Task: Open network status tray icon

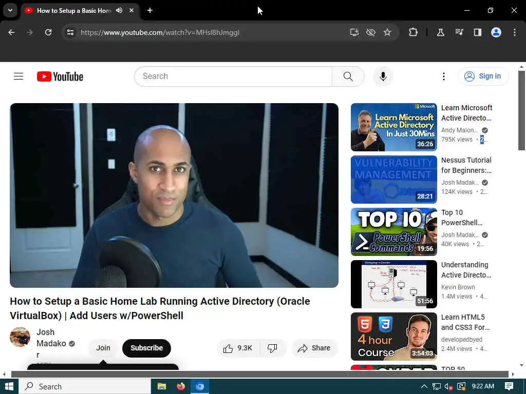Action: pyautogui.click(x=437, y=387)
